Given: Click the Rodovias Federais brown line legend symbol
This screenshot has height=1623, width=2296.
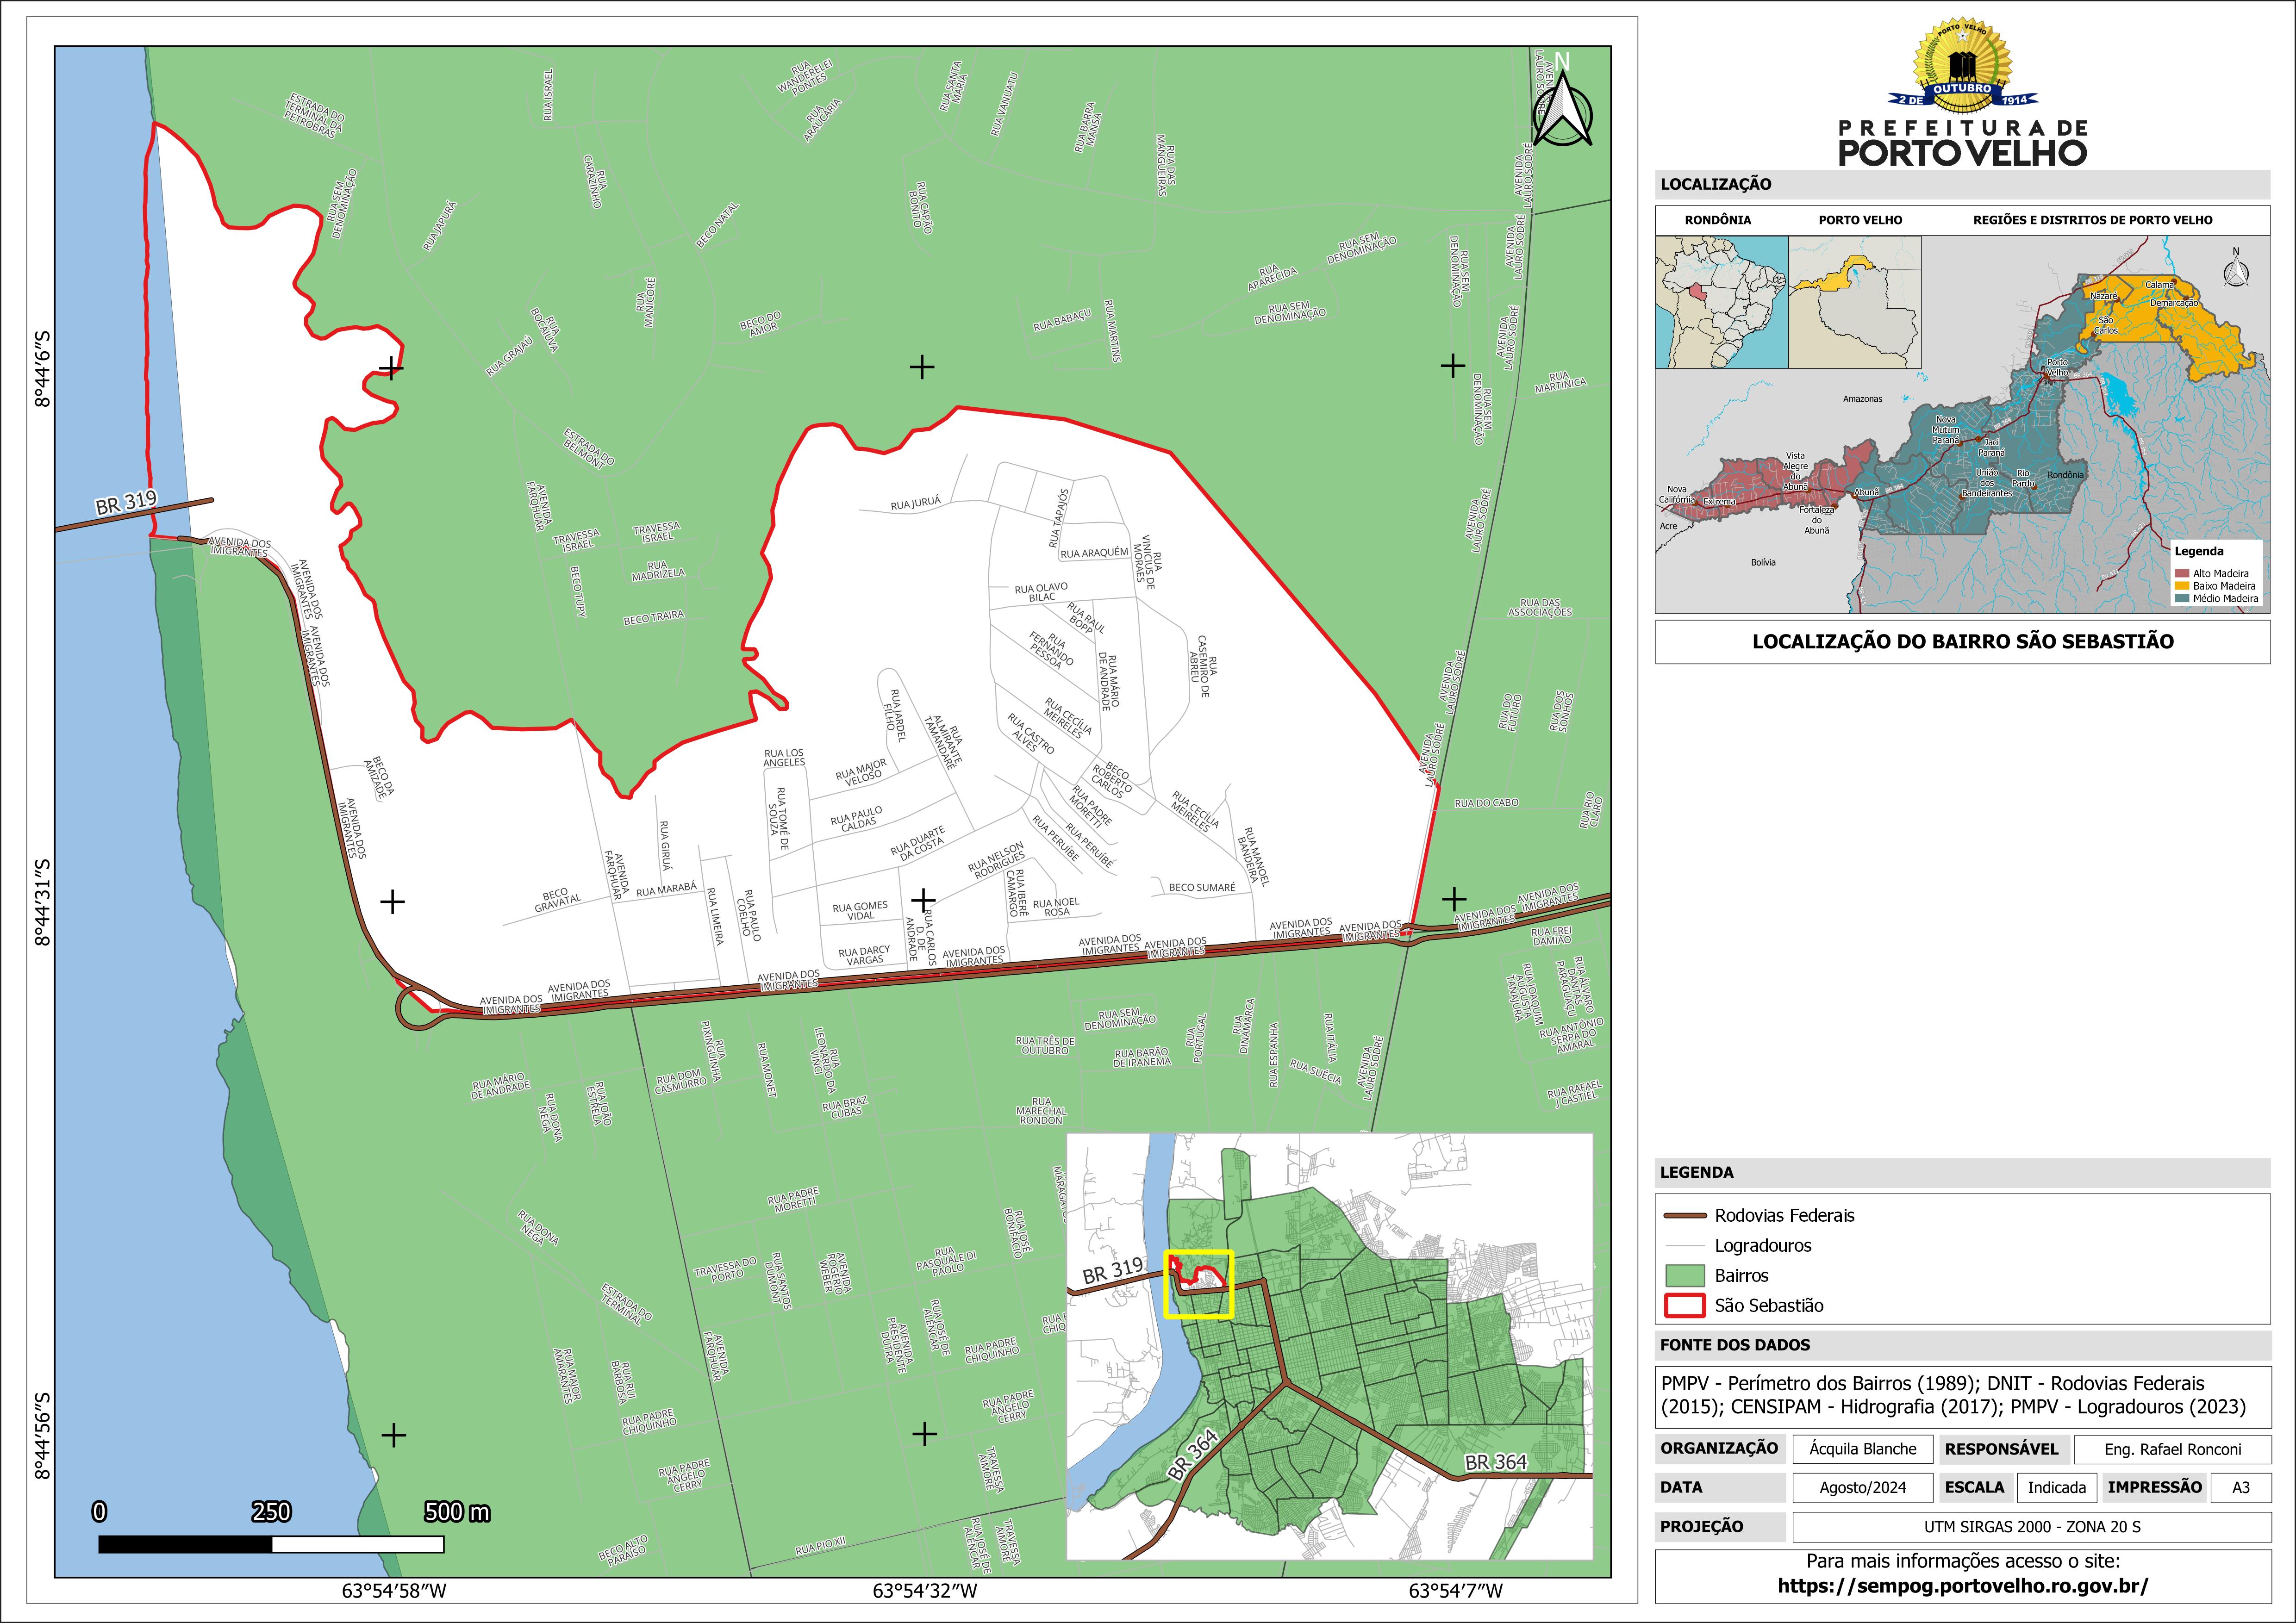Looking at the screenshot, I should pos(1684,1216).
